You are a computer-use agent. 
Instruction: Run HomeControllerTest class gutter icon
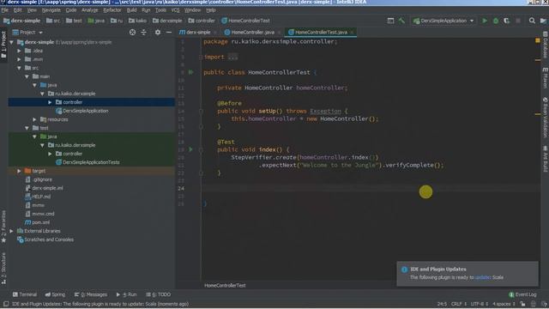190,72
